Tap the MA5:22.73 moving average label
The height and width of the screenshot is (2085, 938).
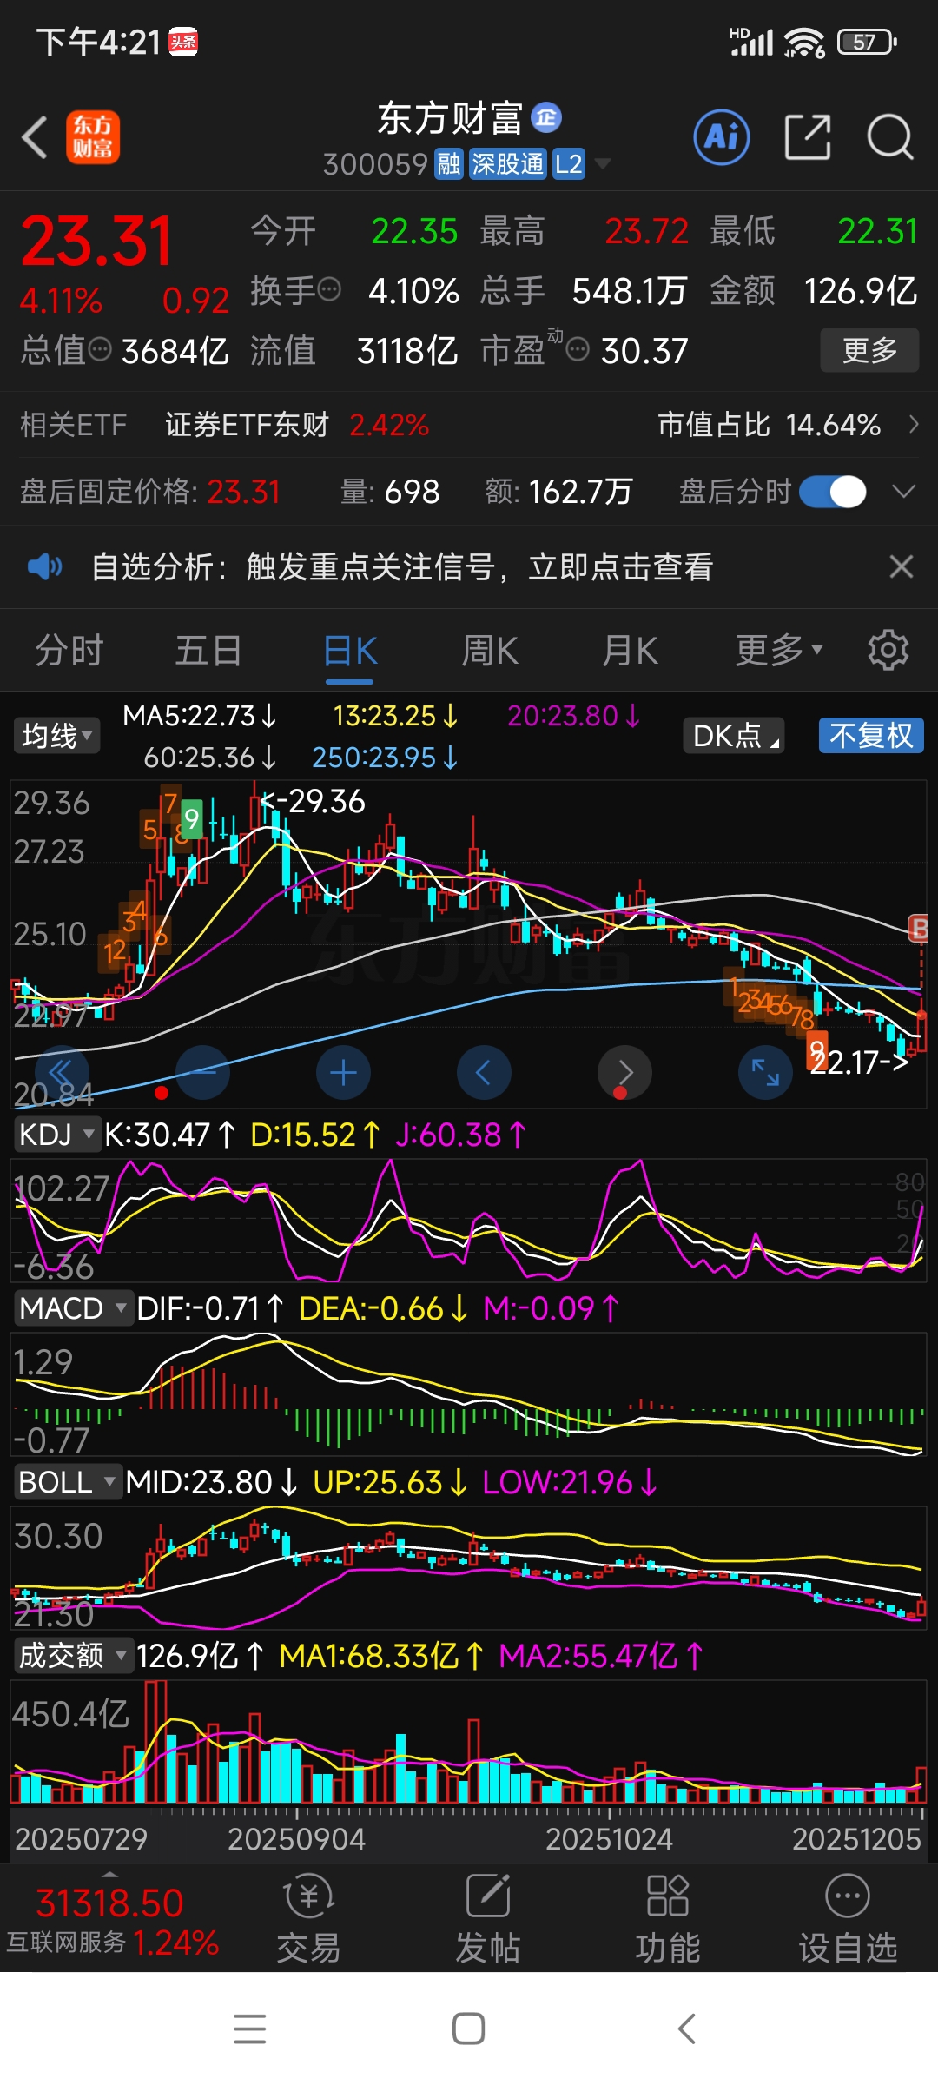[x=199, y=716]
